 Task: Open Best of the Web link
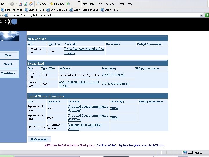(12, 10)
